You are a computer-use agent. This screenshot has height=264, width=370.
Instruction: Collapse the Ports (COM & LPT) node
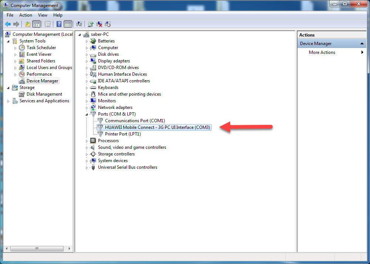[87, 114]
